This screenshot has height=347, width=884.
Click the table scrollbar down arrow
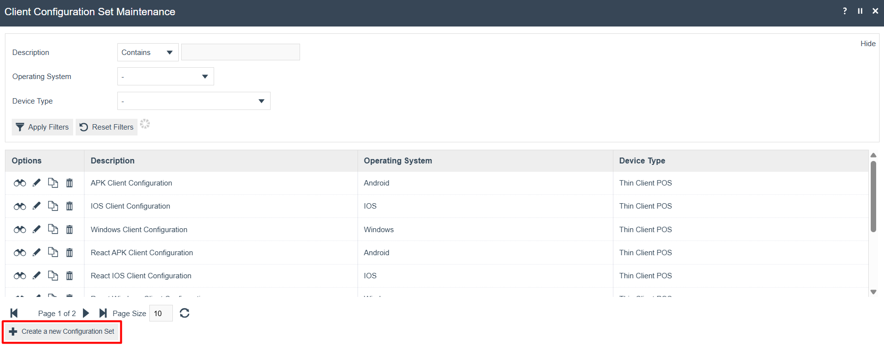[873, 292]
